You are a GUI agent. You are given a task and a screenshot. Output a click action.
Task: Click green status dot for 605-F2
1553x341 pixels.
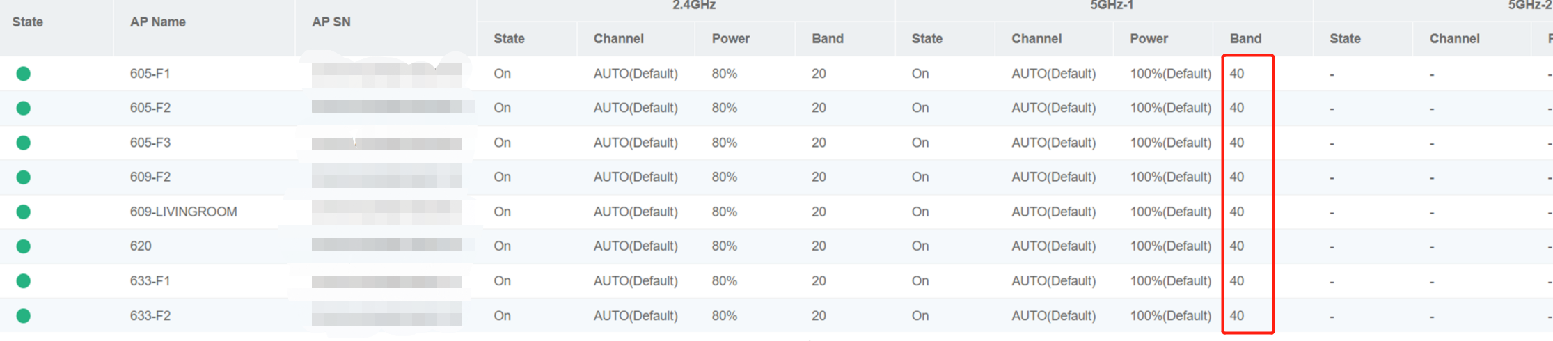pos(23,108)
